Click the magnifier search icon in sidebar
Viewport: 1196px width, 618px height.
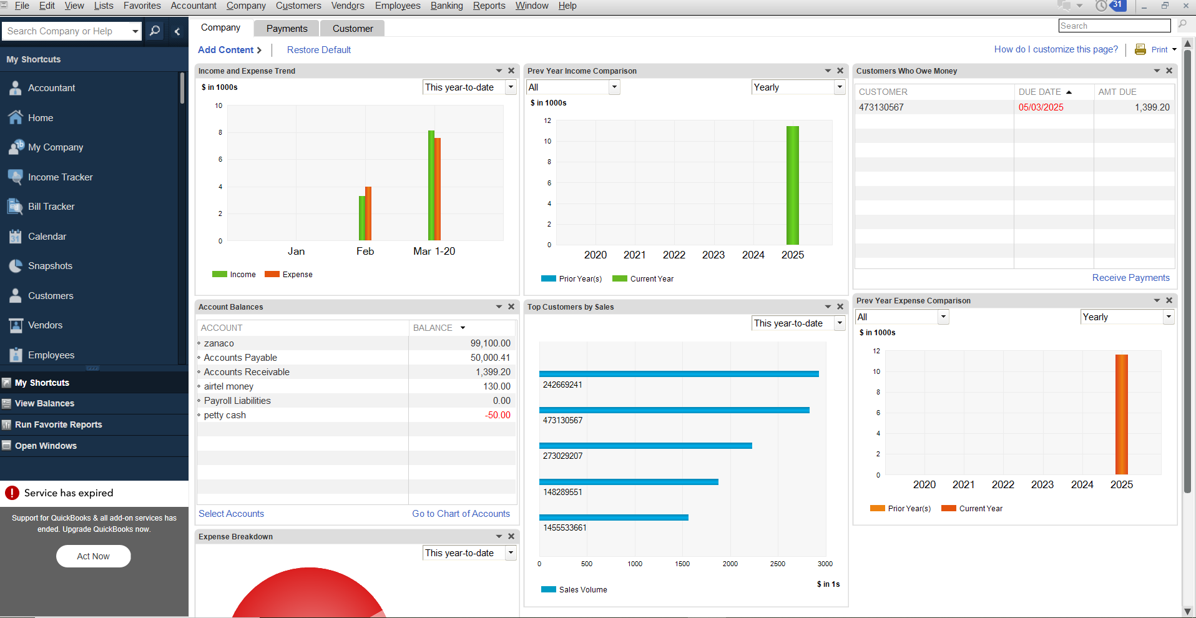(x=155, y=31)
